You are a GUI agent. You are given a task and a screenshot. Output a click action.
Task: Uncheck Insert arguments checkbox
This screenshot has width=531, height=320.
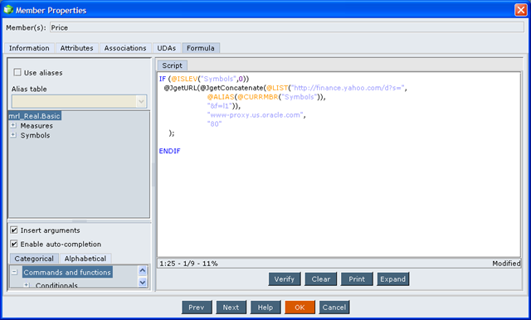(x=14, y=230)
